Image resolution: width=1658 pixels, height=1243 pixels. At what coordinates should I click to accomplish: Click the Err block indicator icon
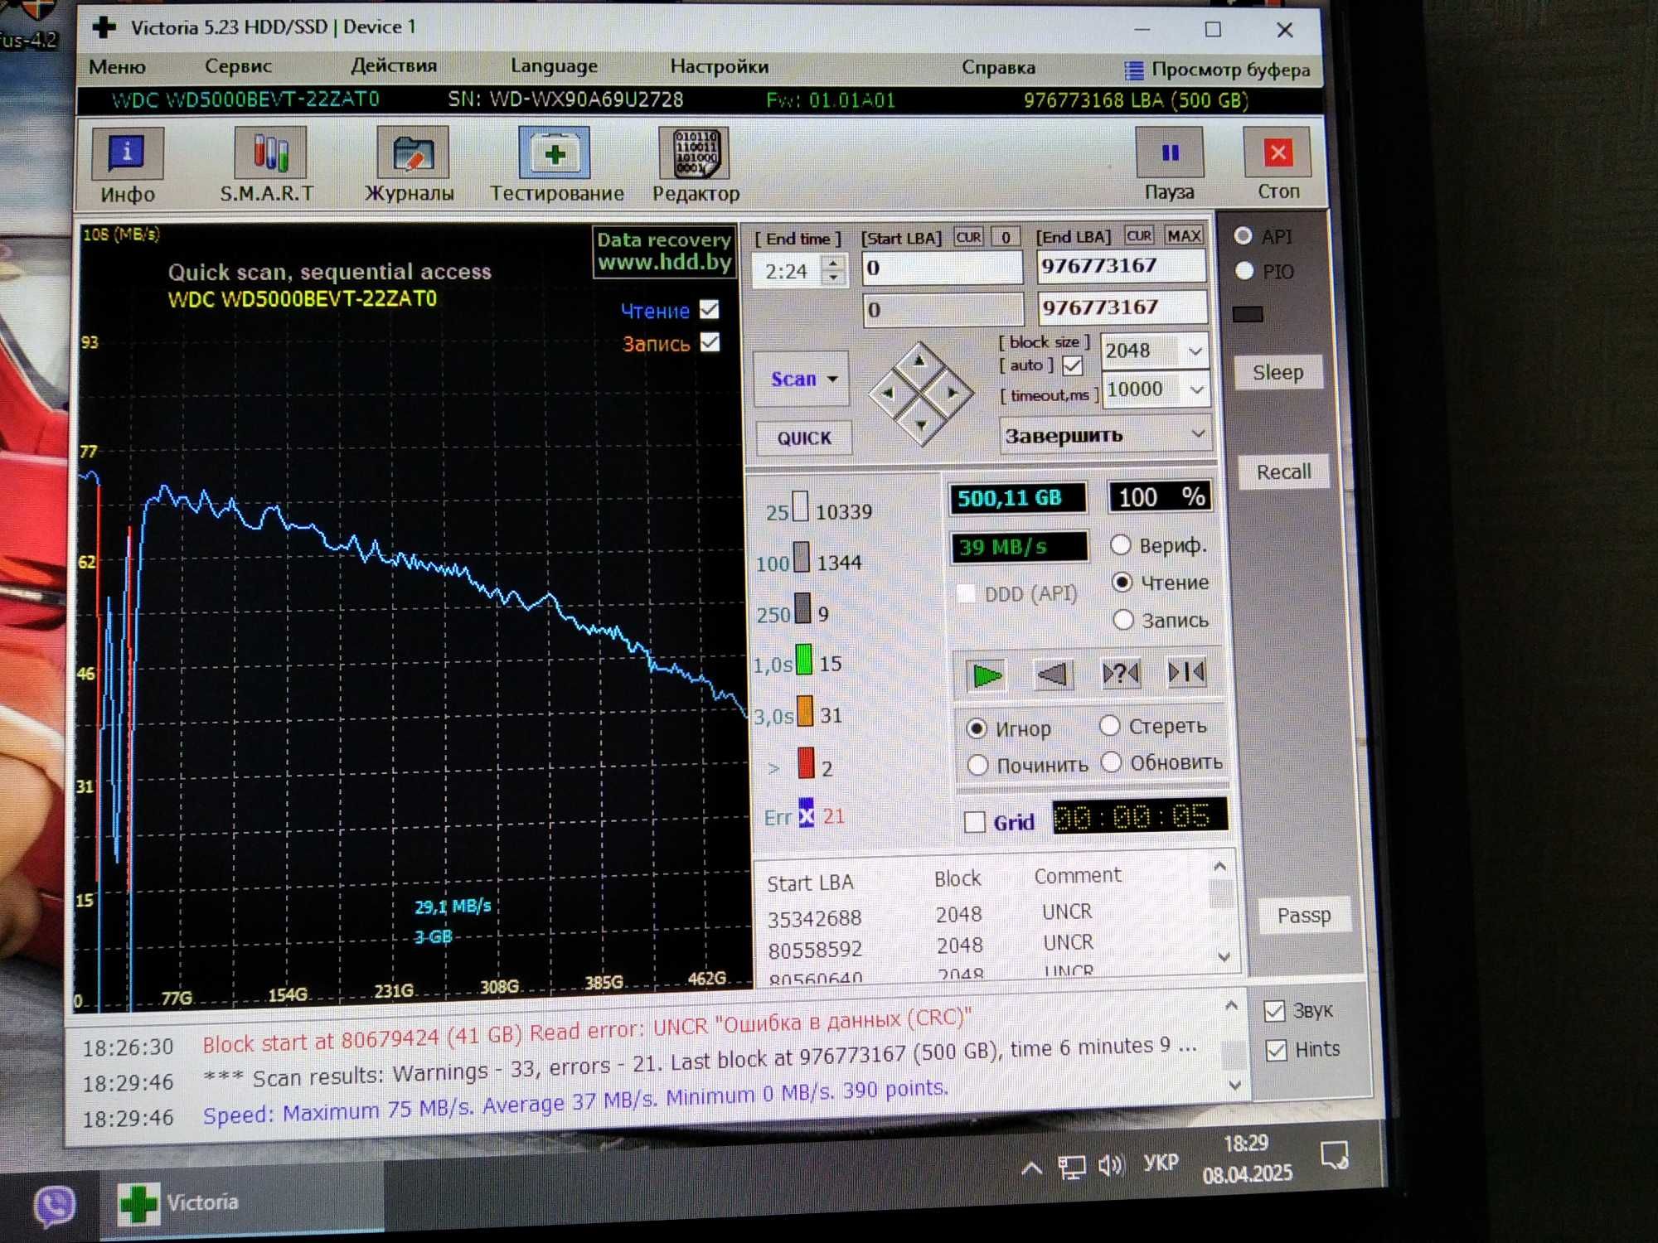tap(806, 813)
